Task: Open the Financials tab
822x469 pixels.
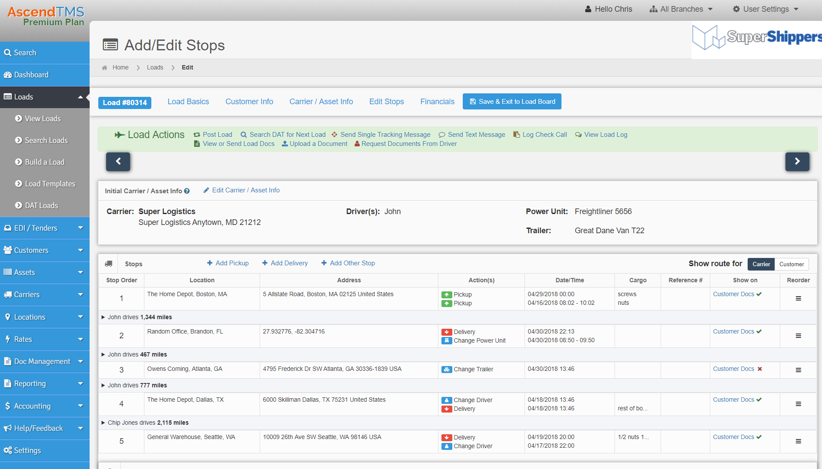Action: tap(437, 102)
